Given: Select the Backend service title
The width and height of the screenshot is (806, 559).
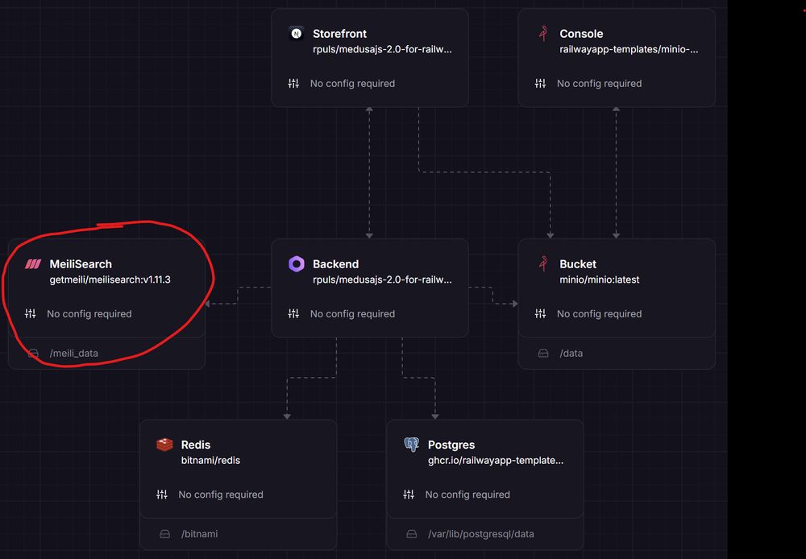Looking at the screenshot, I should pyautogui.click(x=335, y=264).
